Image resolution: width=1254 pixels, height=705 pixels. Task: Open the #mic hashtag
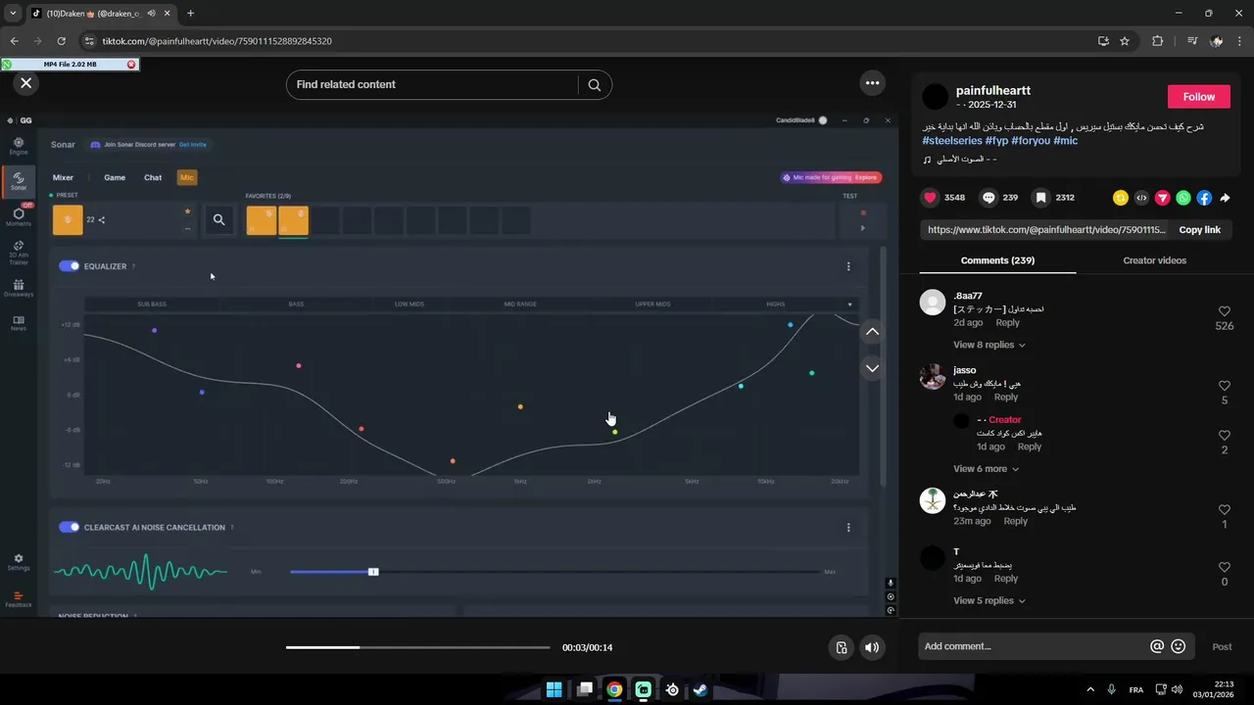coord(1065,141)
